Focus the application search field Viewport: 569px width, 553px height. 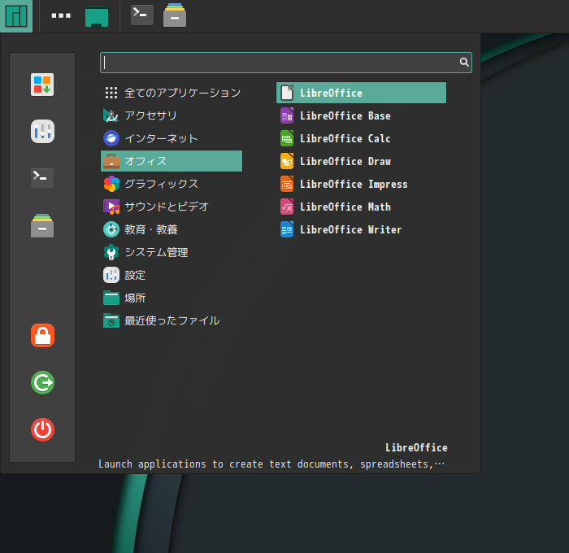tap(286, 63)
